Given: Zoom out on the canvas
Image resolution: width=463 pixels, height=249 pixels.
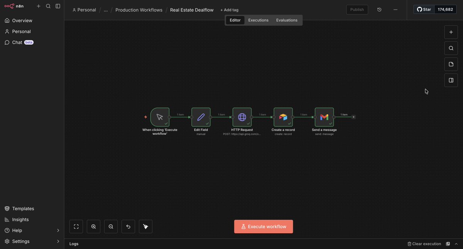Looking at the screenshot, I should (x=111, y=227).
